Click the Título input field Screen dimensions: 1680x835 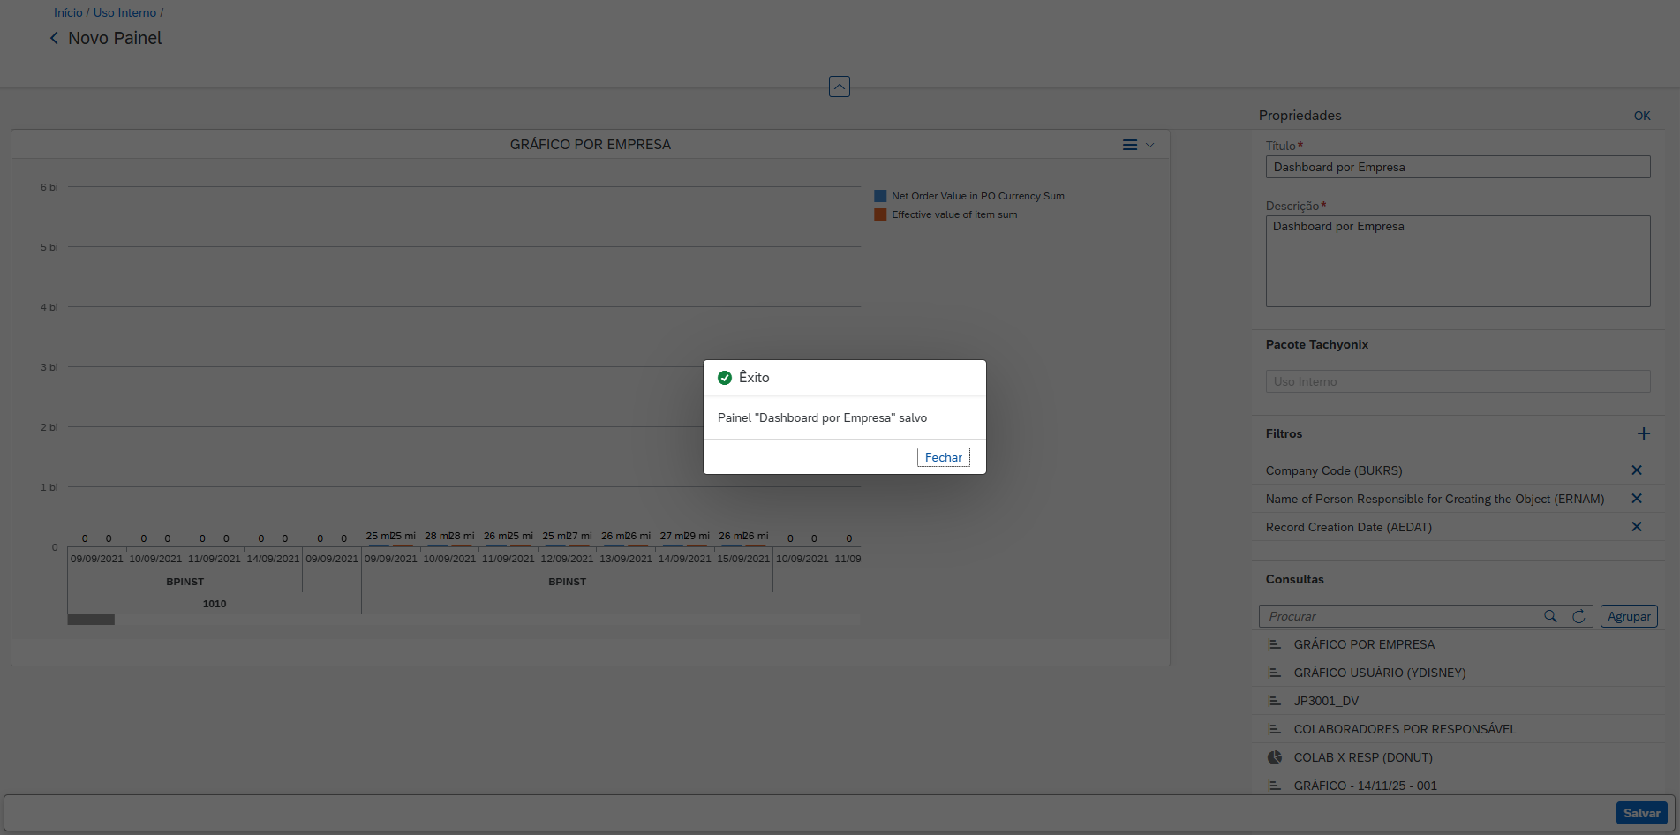tap(1457, 167)
